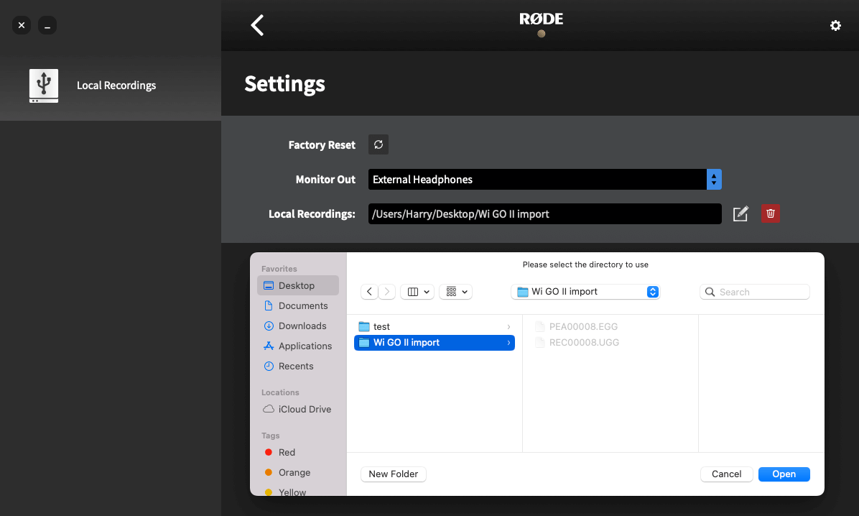This screenshot has height=516, width=859.
Task: Open the column view options dropdown
Action: coord(417,292)
